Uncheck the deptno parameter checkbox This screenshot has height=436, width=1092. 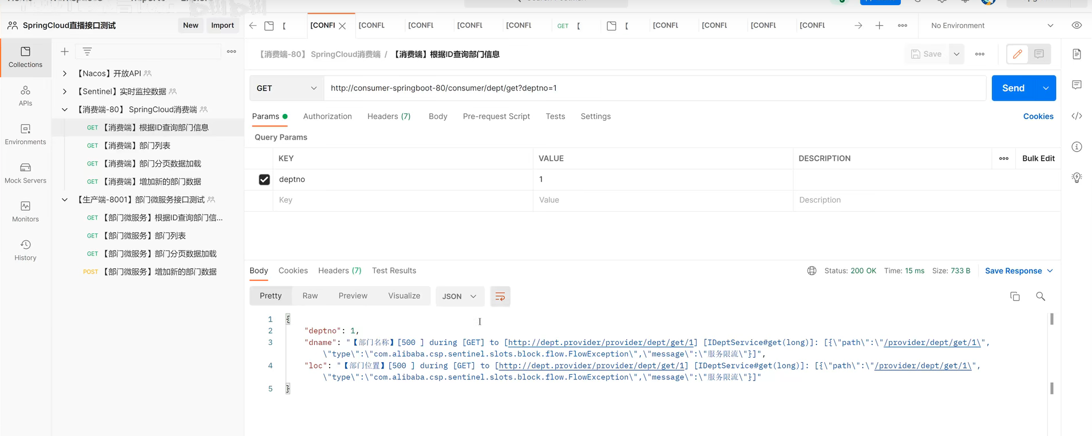pyautogui.click(x=264, y=180)
